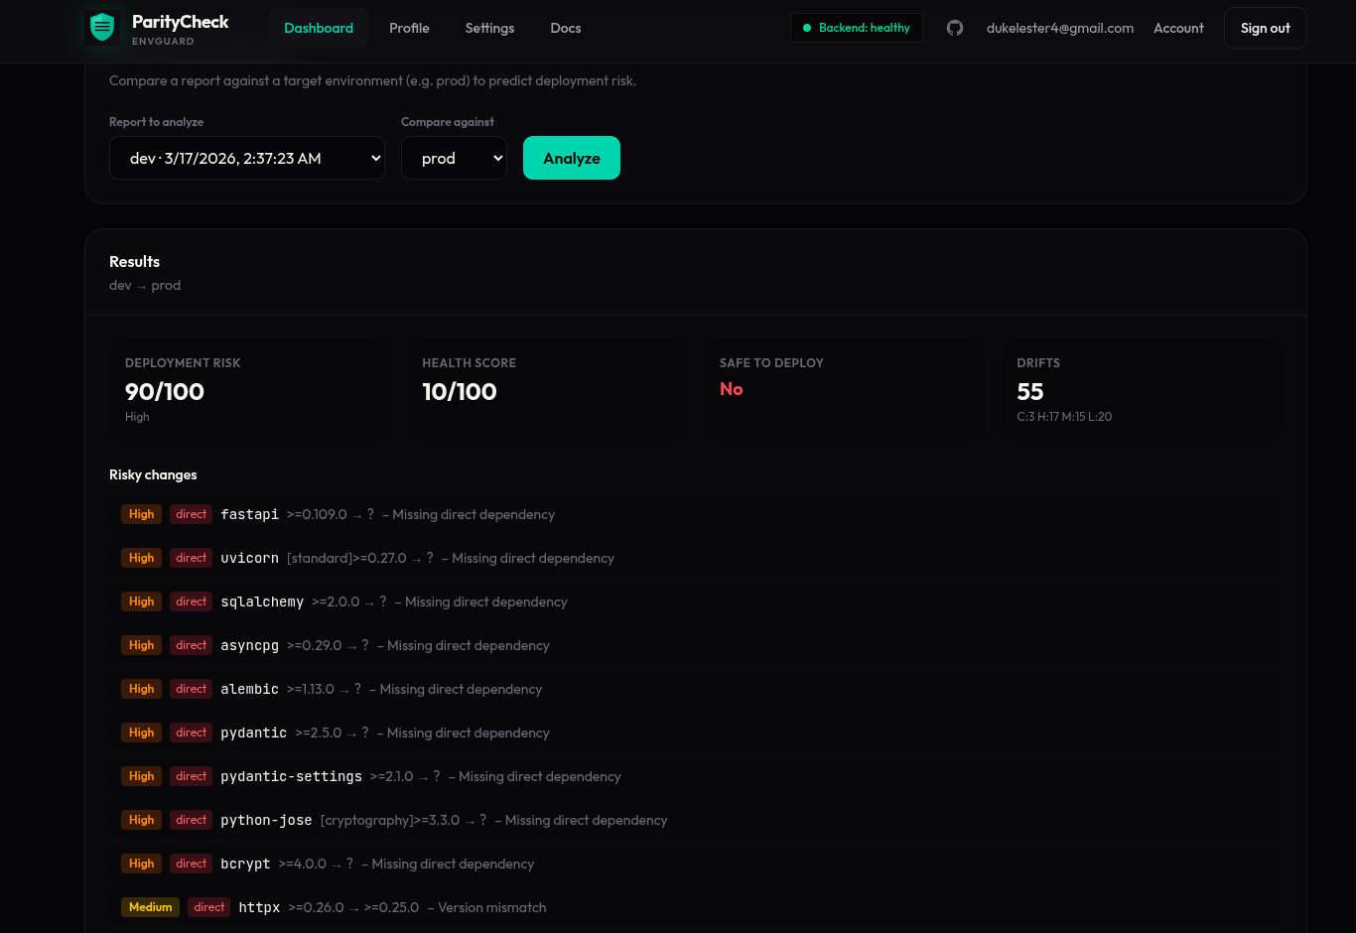This screenshot has width=1356, height=933.
Task: Select the Deployment Risk score card
Action: (249, 389)
